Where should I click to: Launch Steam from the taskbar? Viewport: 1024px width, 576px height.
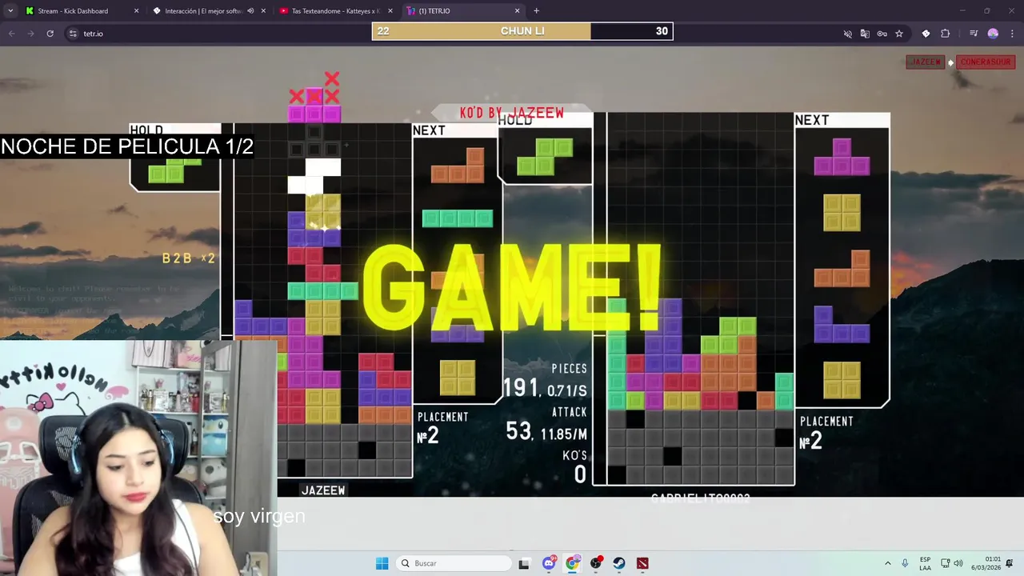pyautogui.click(x=619, y=563)
